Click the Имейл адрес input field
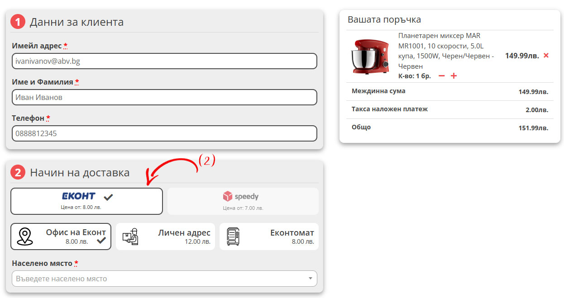The width and height of the screenshot is (564, 298). click(164, 61)
